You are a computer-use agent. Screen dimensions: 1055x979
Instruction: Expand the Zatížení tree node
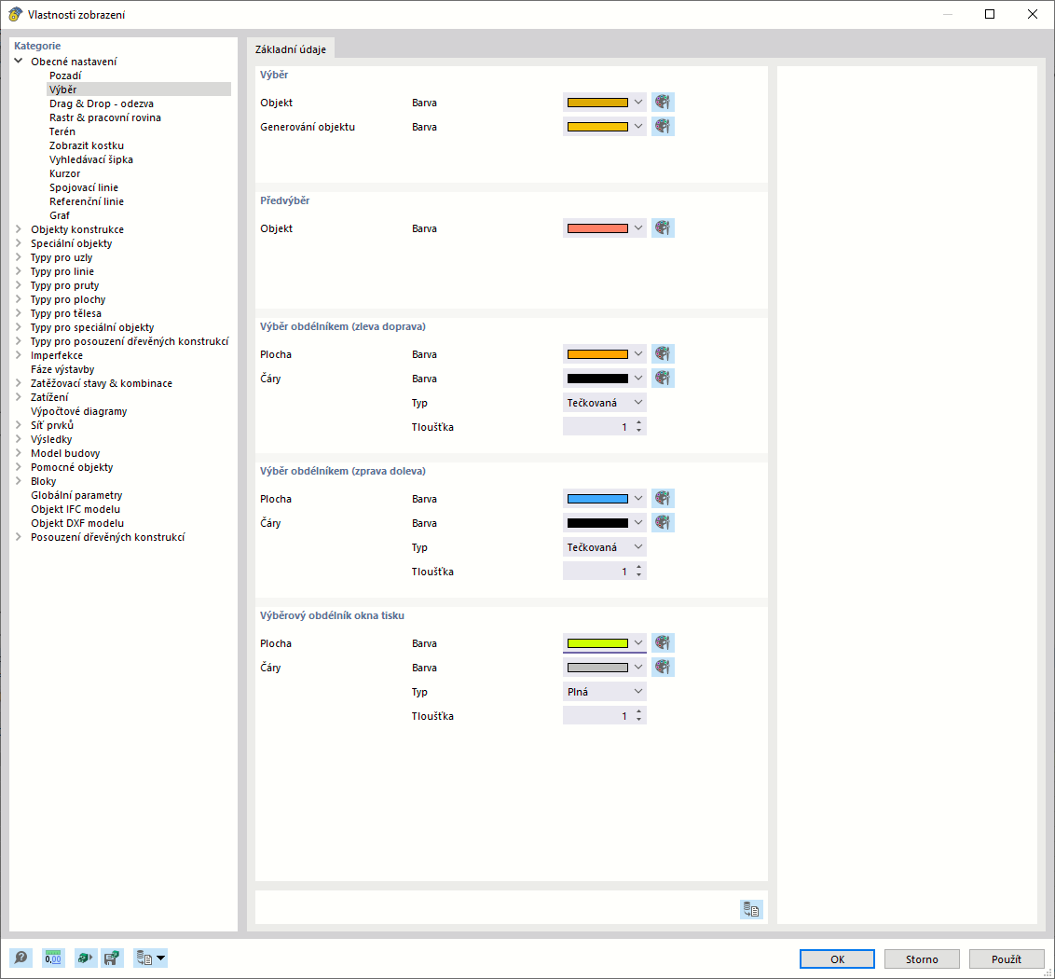19,397
